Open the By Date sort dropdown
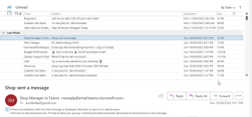The image size is (252, 117). click(228, 7)
